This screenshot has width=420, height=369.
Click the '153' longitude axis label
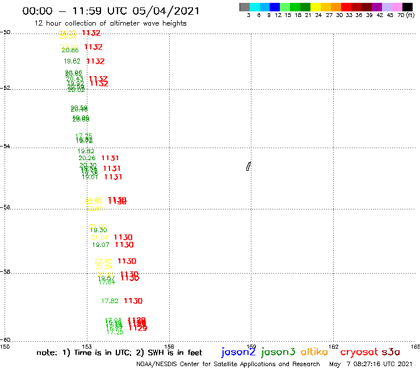(87, 346)
